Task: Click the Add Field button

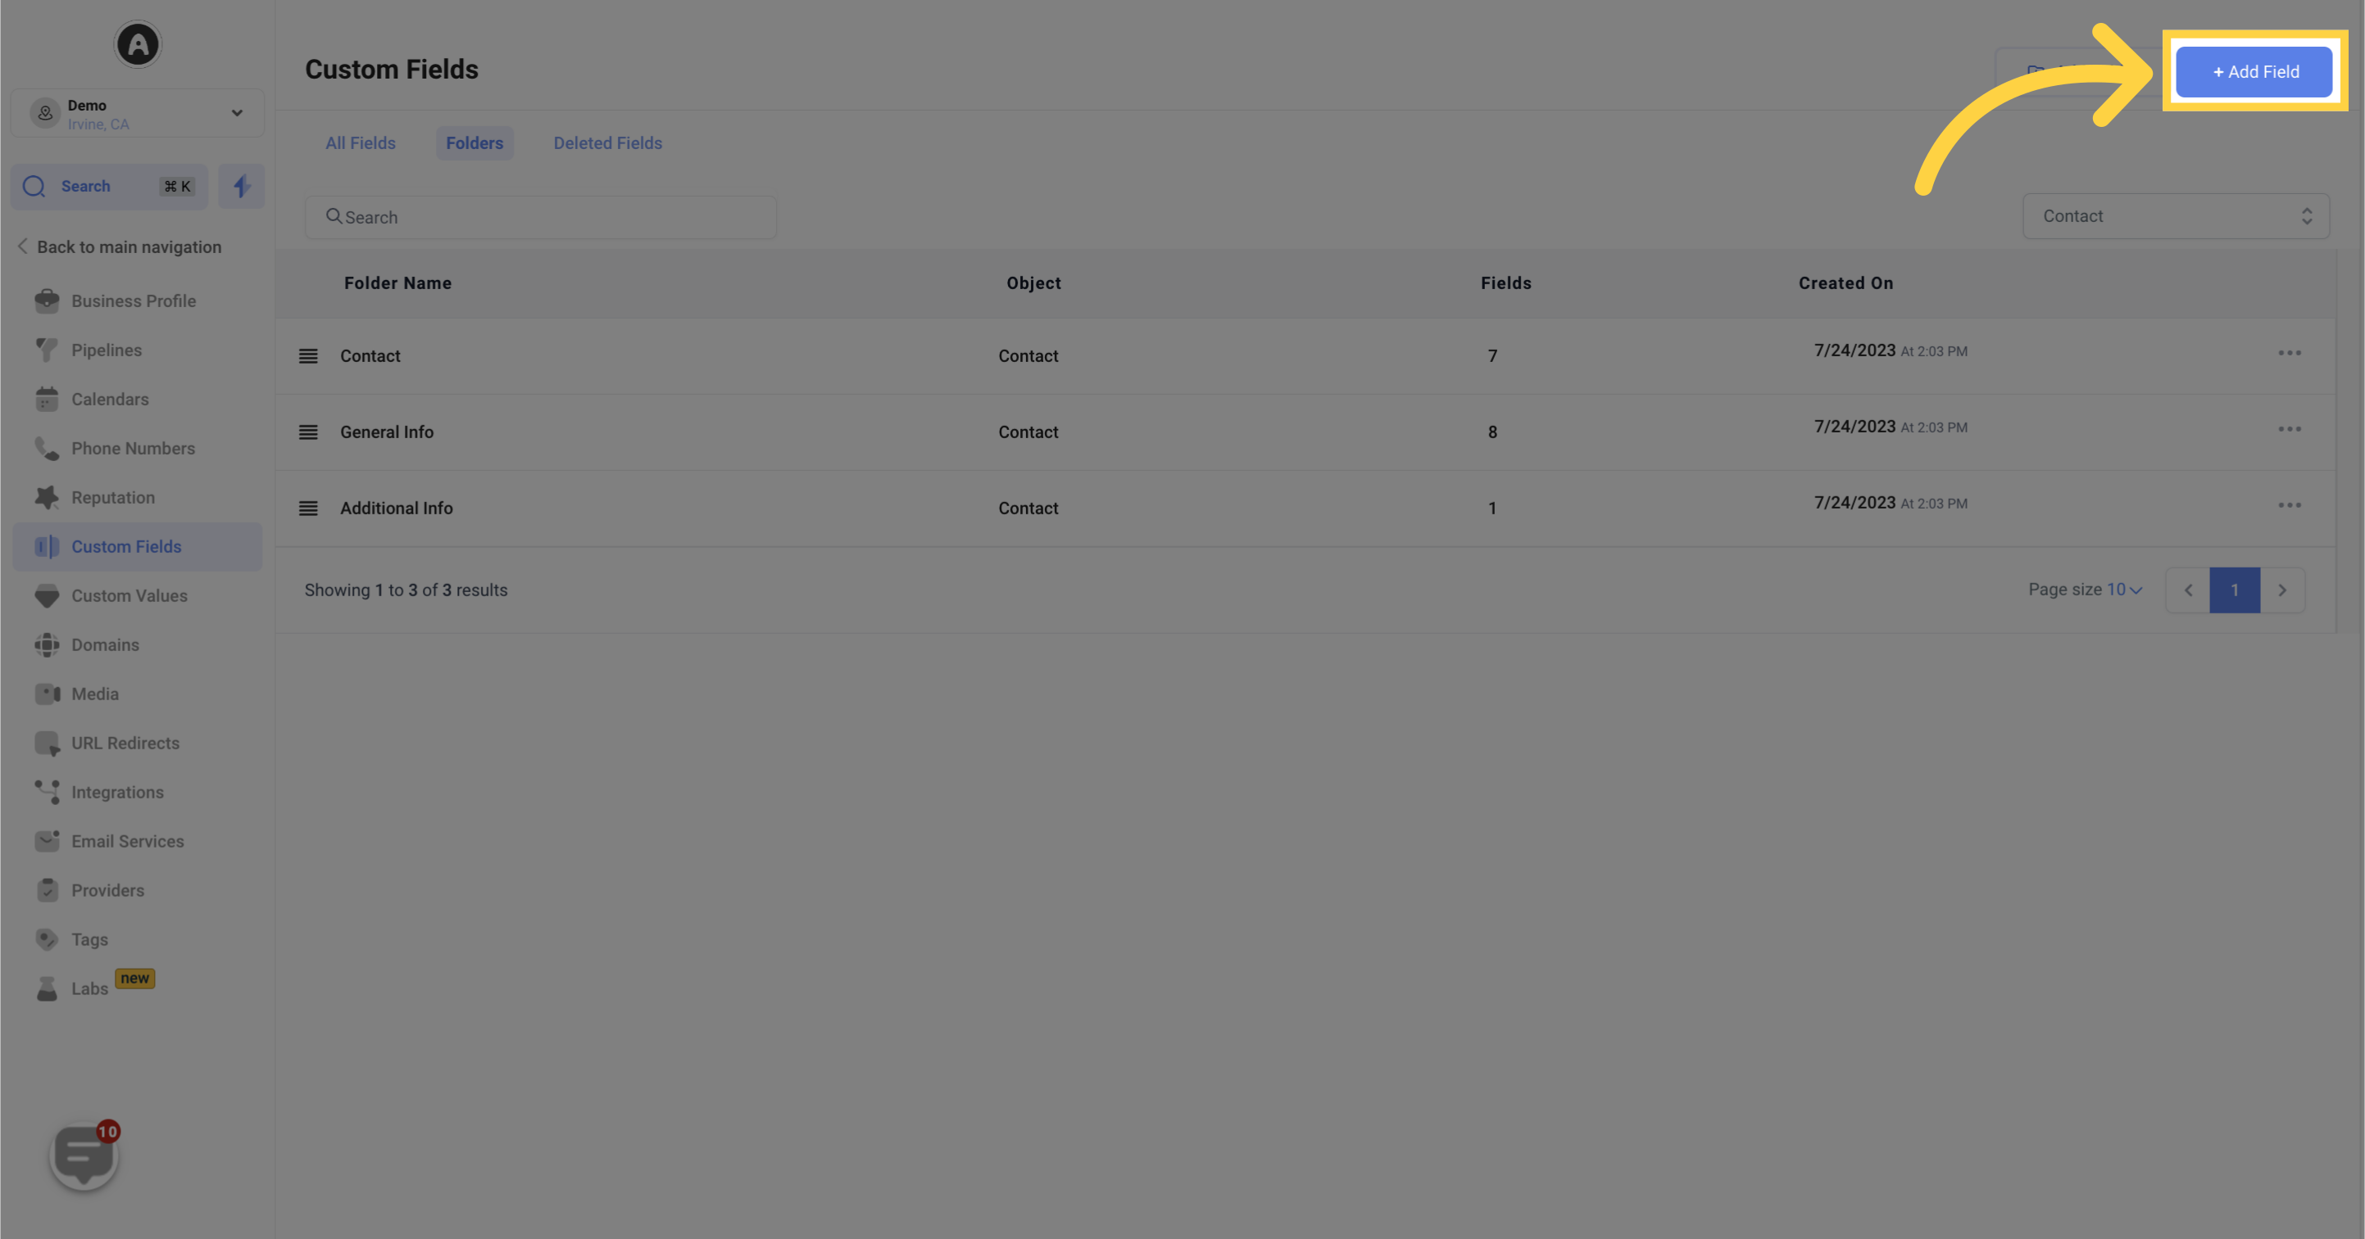Action: pyautogui.click(x=2255, y=70)
